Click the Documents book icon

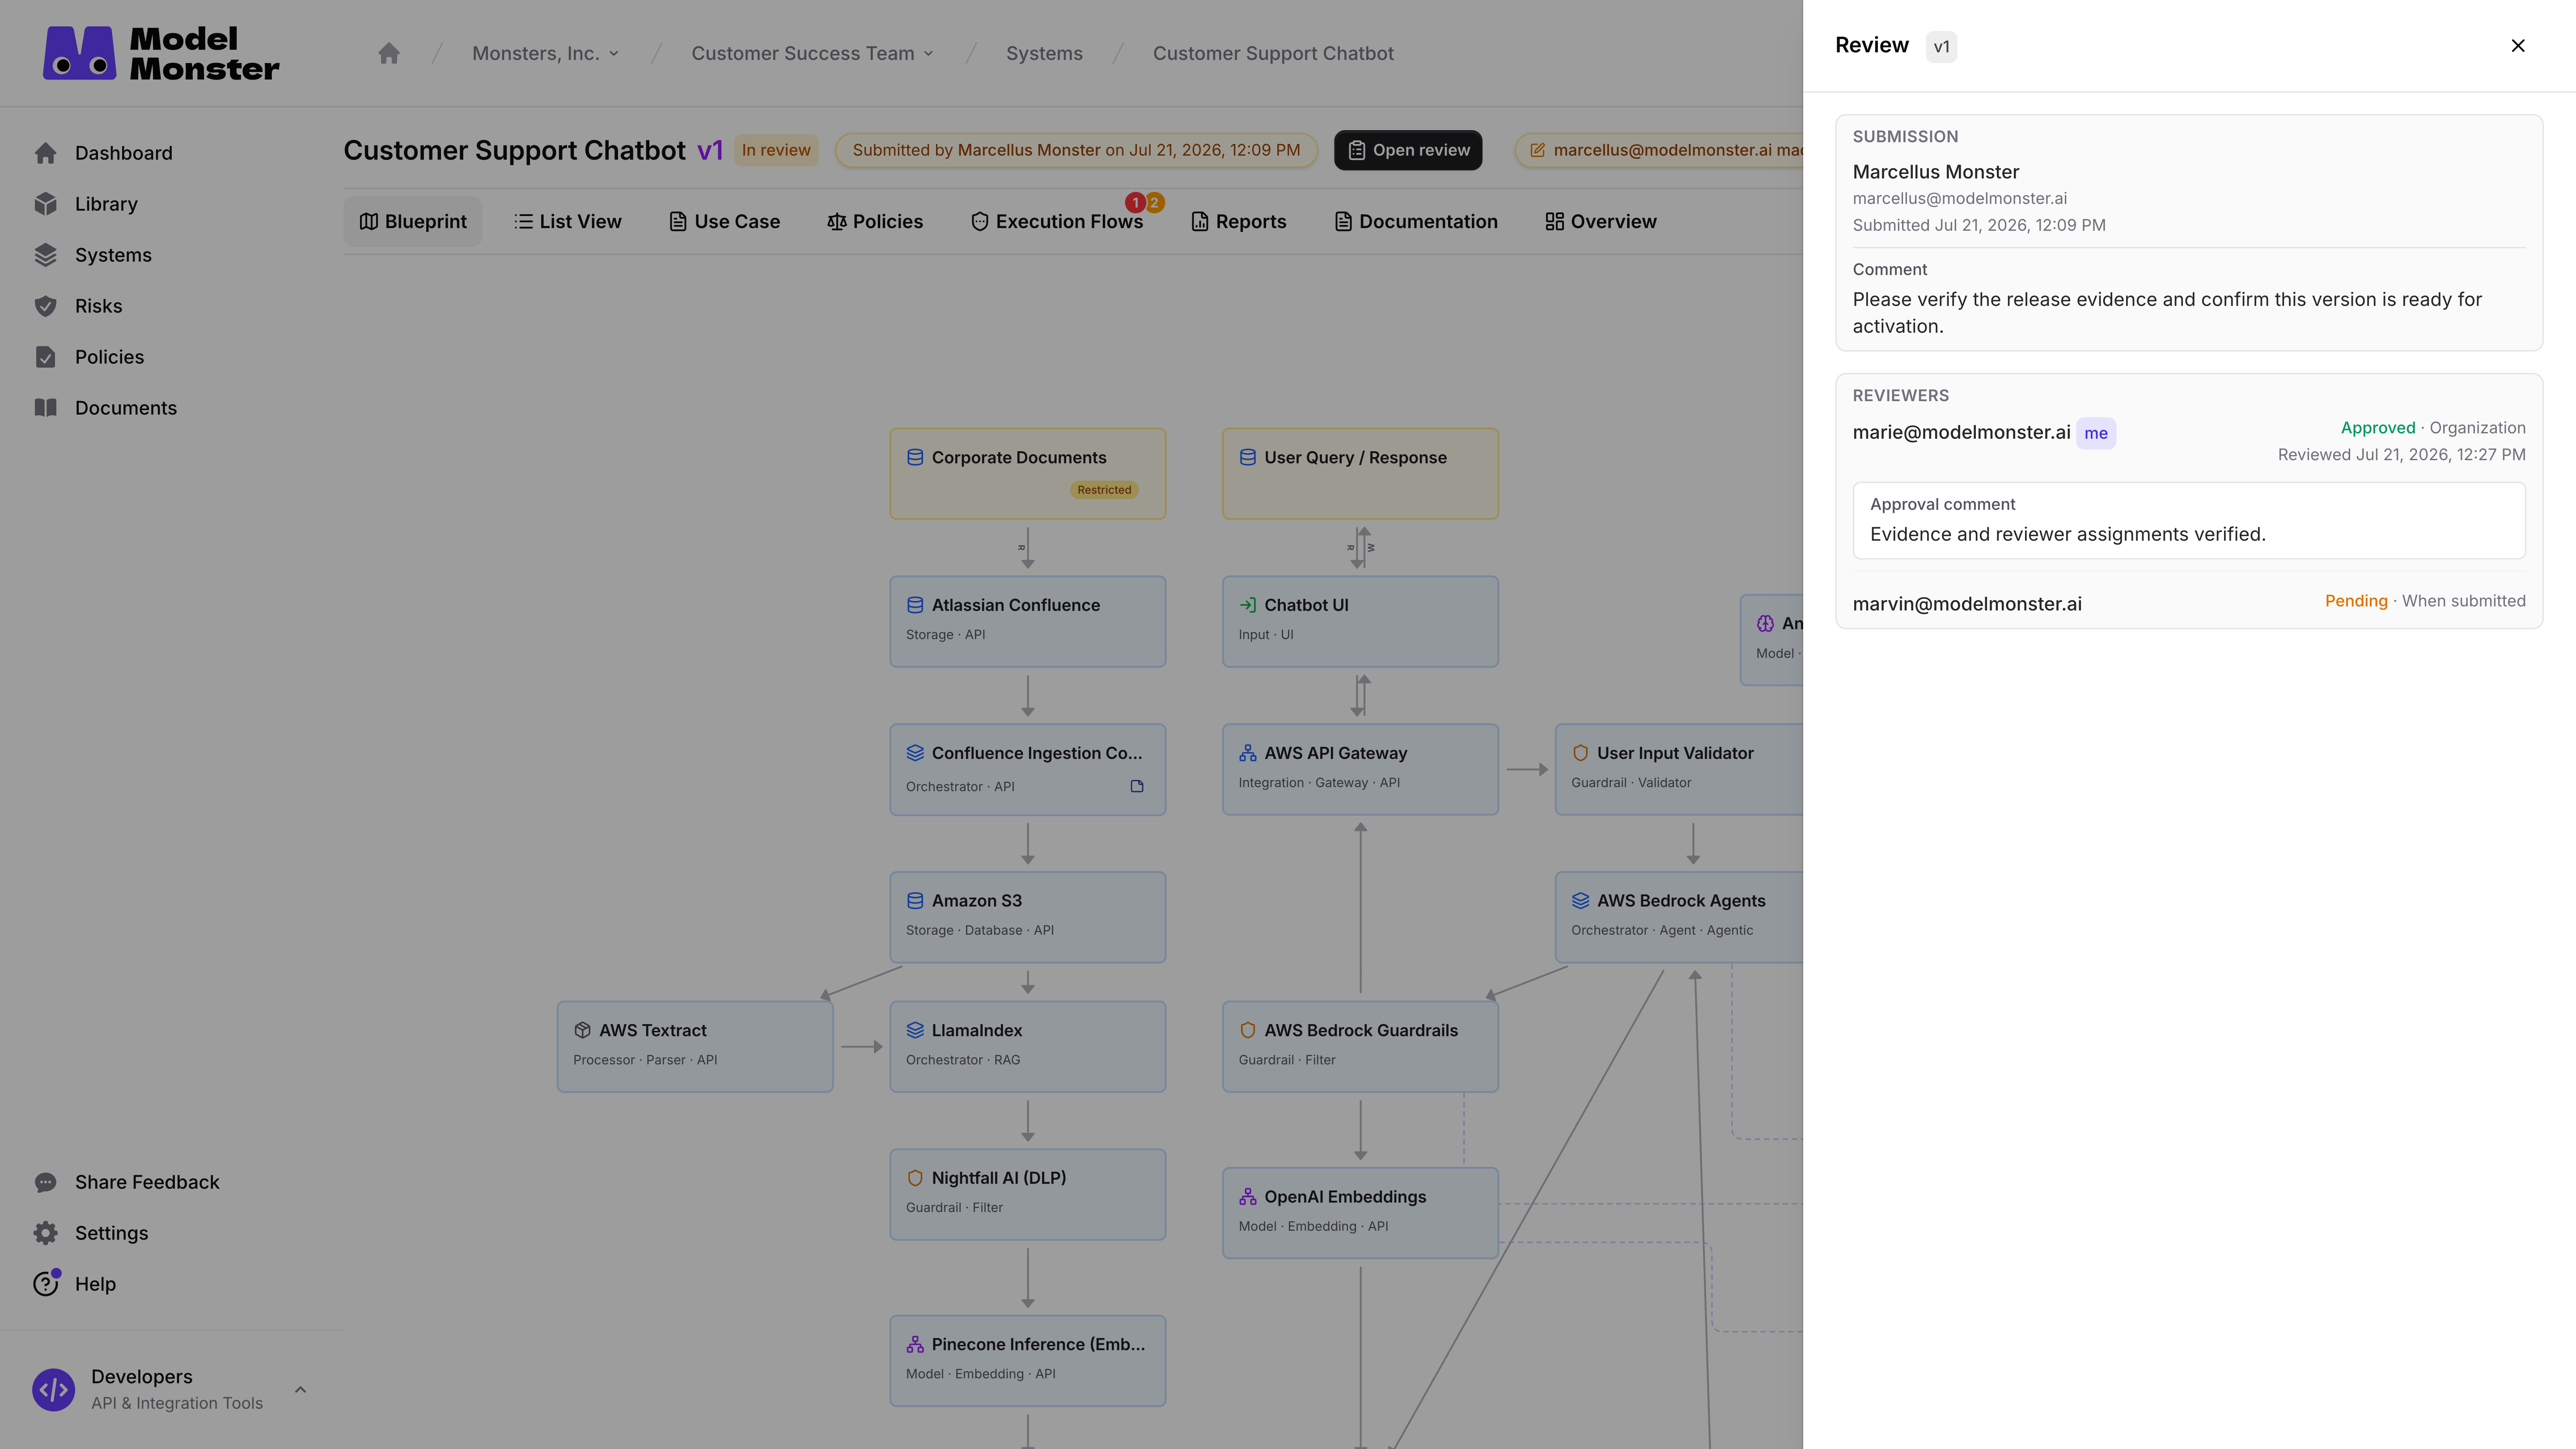[x=46, y=408]
